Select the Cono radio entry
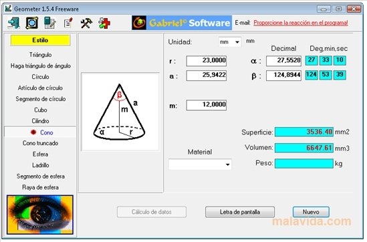The image size is (367, 242). [x=41, y=132]
